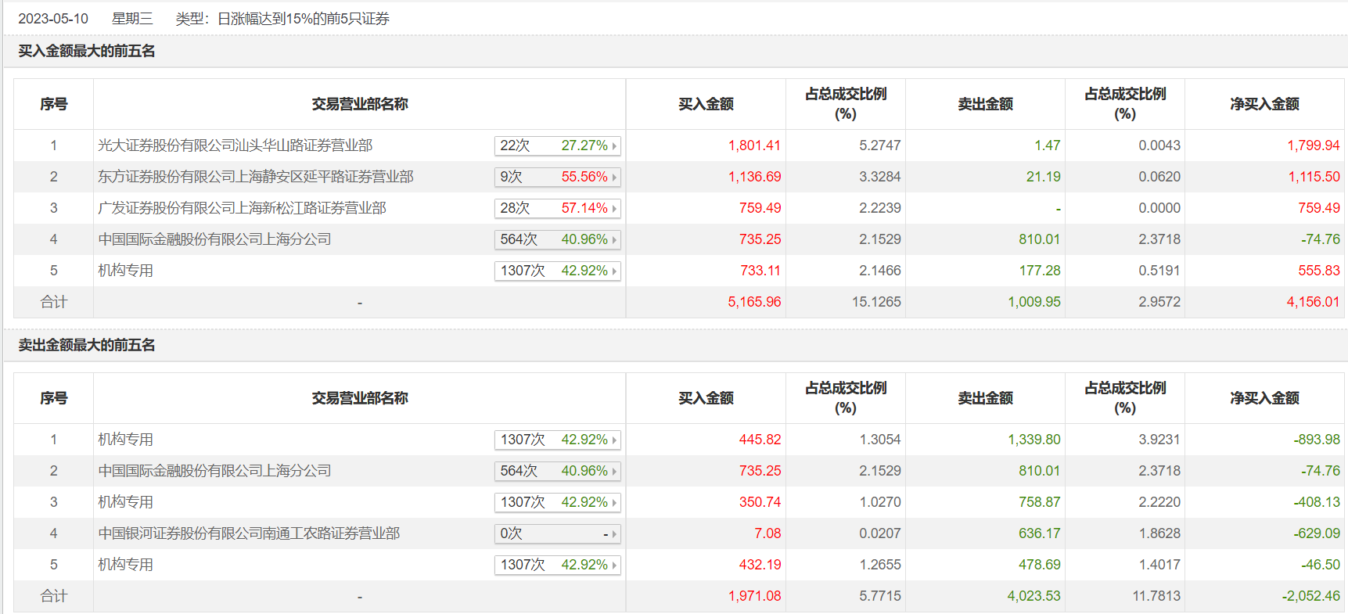Click the 买入金额最大的前五名 section title
Screen dimensions: 1348x614
pos(87,52)
